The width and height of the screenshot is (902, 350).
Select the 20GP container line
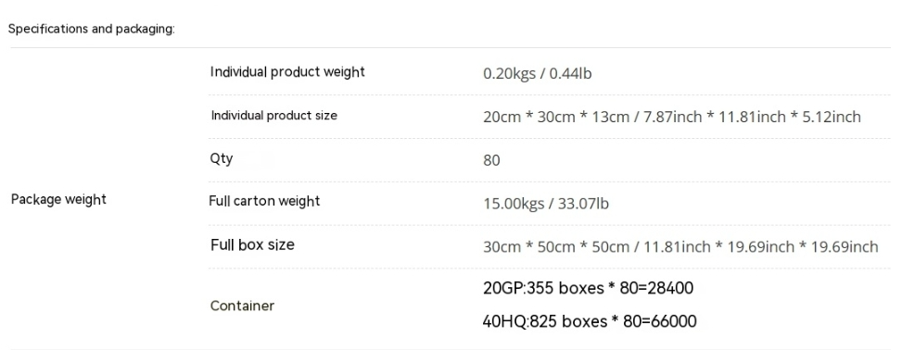point(588,287)
